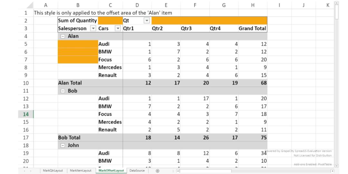The height and width of the screenshot is (174, 348).
Task: Select the MarkOffsetLayout sheet tab
Action: [x=111, y=170]
